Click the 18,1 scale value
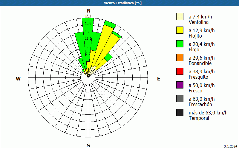The width and height of the screenshot is (239, 149). coord(88,16)
